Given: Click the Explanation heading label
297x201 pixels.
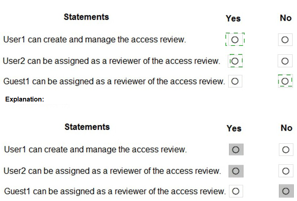Looking at the screenshot, I should [x=25, y=99].
